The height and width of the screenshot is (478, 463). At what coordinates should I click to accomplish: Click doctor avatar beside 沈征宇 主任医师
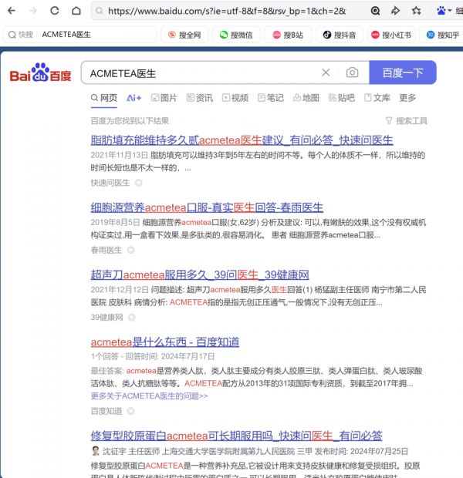pyautogui.click(x=96, y=451)
